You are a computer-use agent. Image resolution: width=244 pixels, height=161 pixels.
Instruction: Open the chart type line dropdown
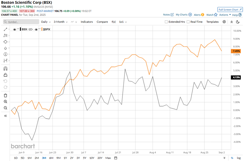[74, 22]
